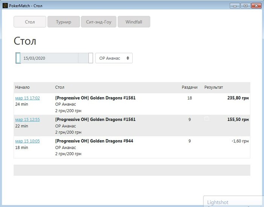Select the 235,80 грн result value
The height and width of the screenshot is (207, 264).
point(238,98)
